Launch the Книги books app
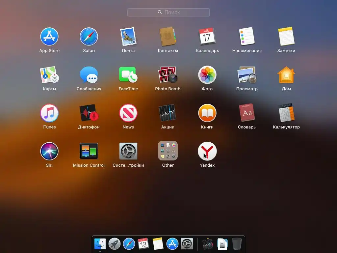 coord(207,113)
